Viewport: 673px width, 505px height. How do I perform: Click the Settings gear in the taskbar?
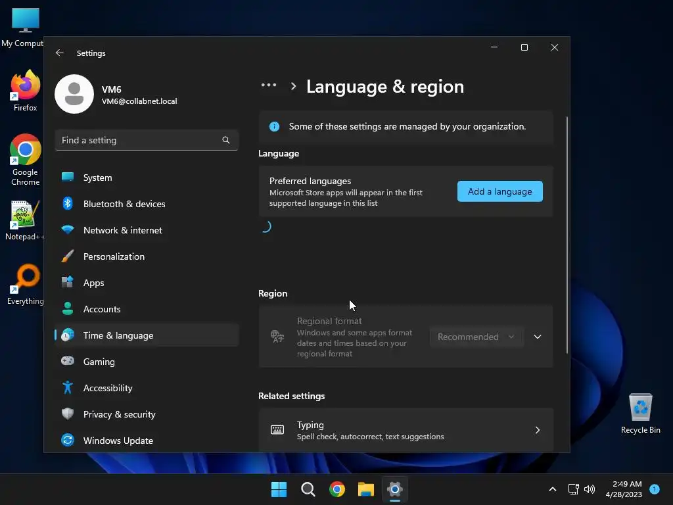(395, 489)
